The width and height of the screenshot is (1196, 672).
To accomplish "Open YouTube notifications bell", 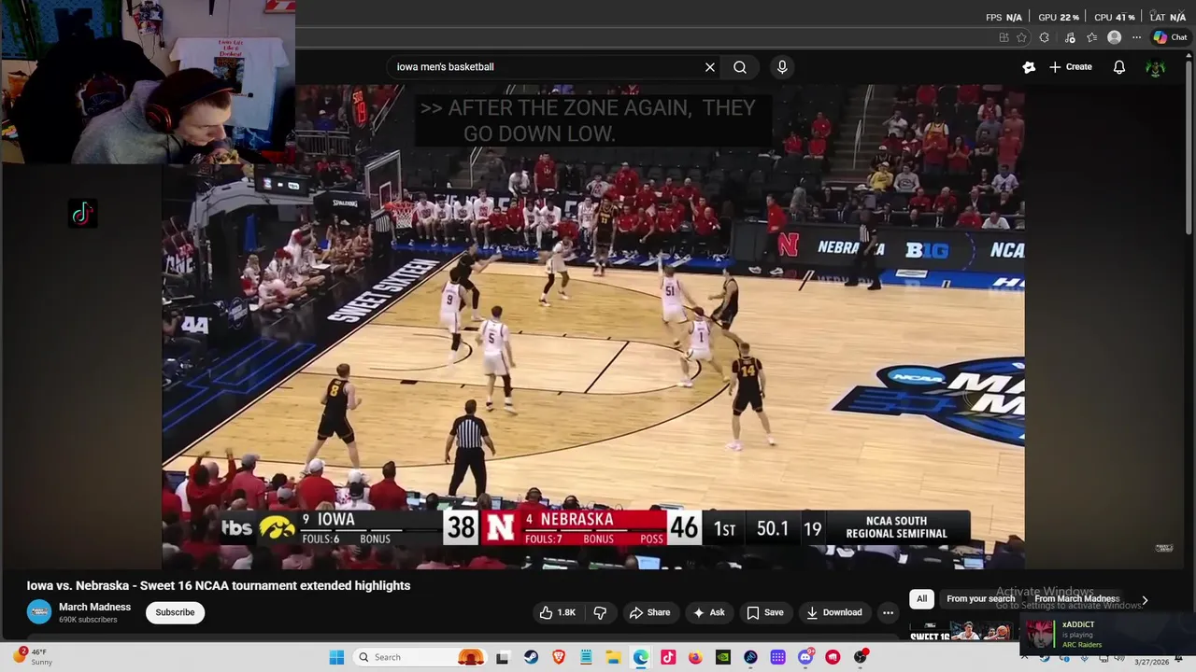I will pos(1119,67).
